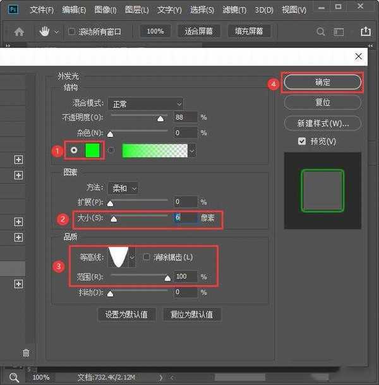Select the gradient glow radio button
379x385 pixels.
tap(112, 150)
